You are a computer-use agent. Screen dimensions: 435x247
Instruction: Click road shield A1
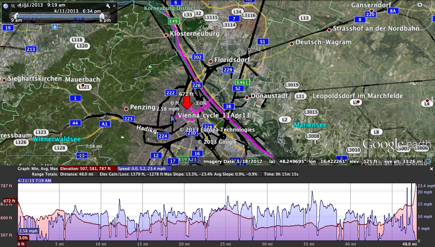(x=105, y=124)
